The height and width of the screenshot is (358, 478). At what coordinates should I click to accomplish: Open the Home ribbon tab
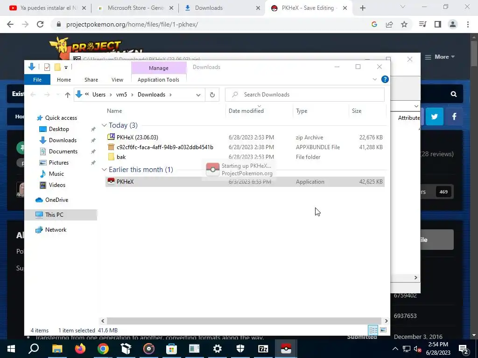click(x=63, y=80)
